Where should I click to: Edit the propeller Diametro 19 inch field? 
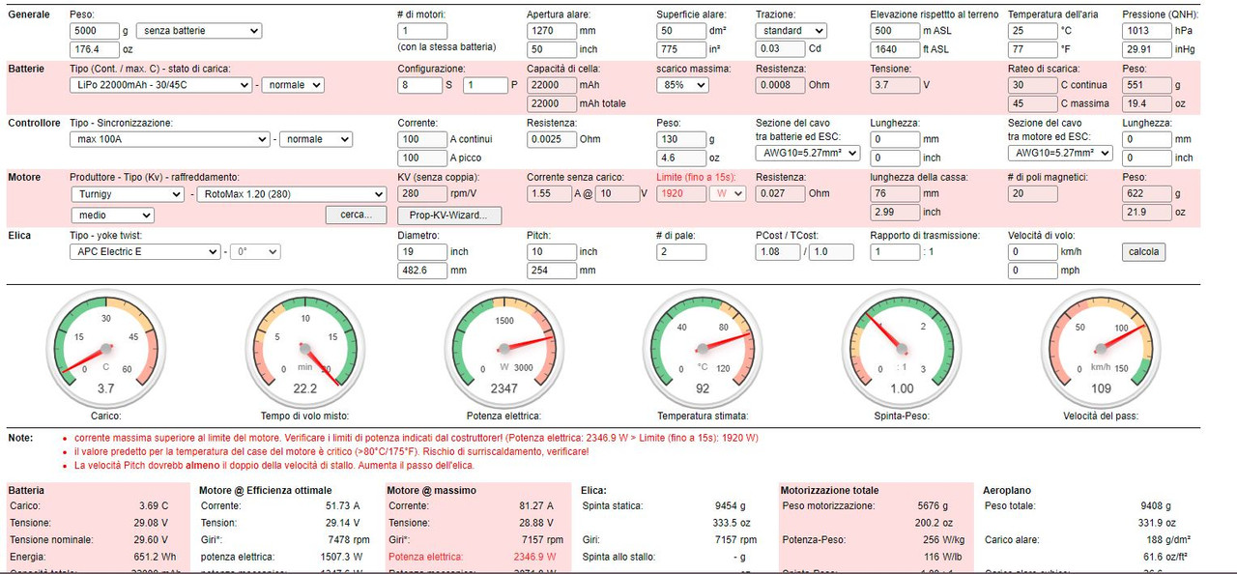coord(422,251)
